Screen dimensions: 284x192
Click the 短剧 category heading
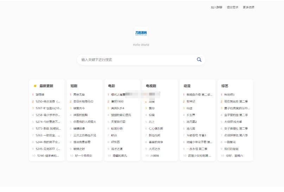(74, 86)
